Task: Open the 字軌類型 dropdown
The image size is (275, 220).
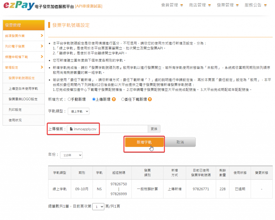Action: pos(78,111)
